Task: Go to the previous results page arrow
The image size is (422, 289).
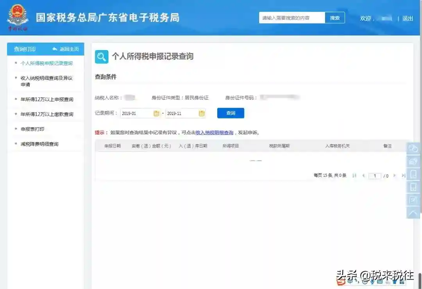Action: click(363, 176)
